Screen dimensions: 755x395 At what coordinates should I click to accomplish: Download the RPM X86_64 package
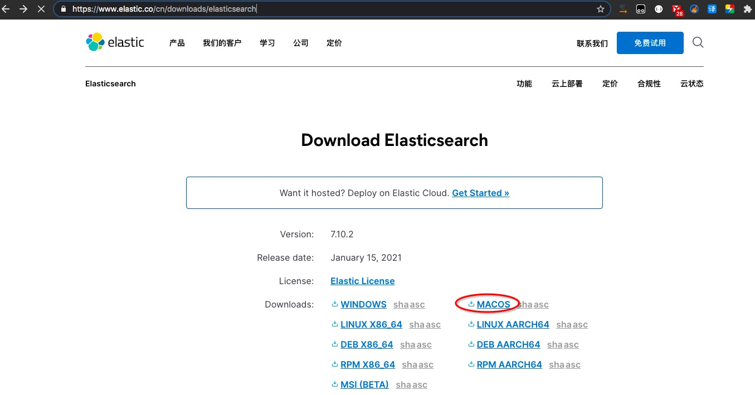368,364
